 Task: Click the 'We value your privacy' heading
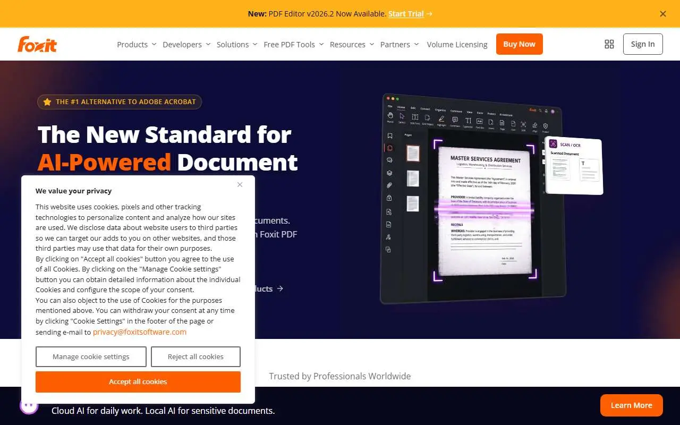[74, 191]
